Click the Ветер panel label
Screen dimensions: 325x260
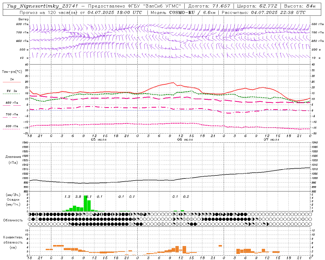click(x=24, y=19)
